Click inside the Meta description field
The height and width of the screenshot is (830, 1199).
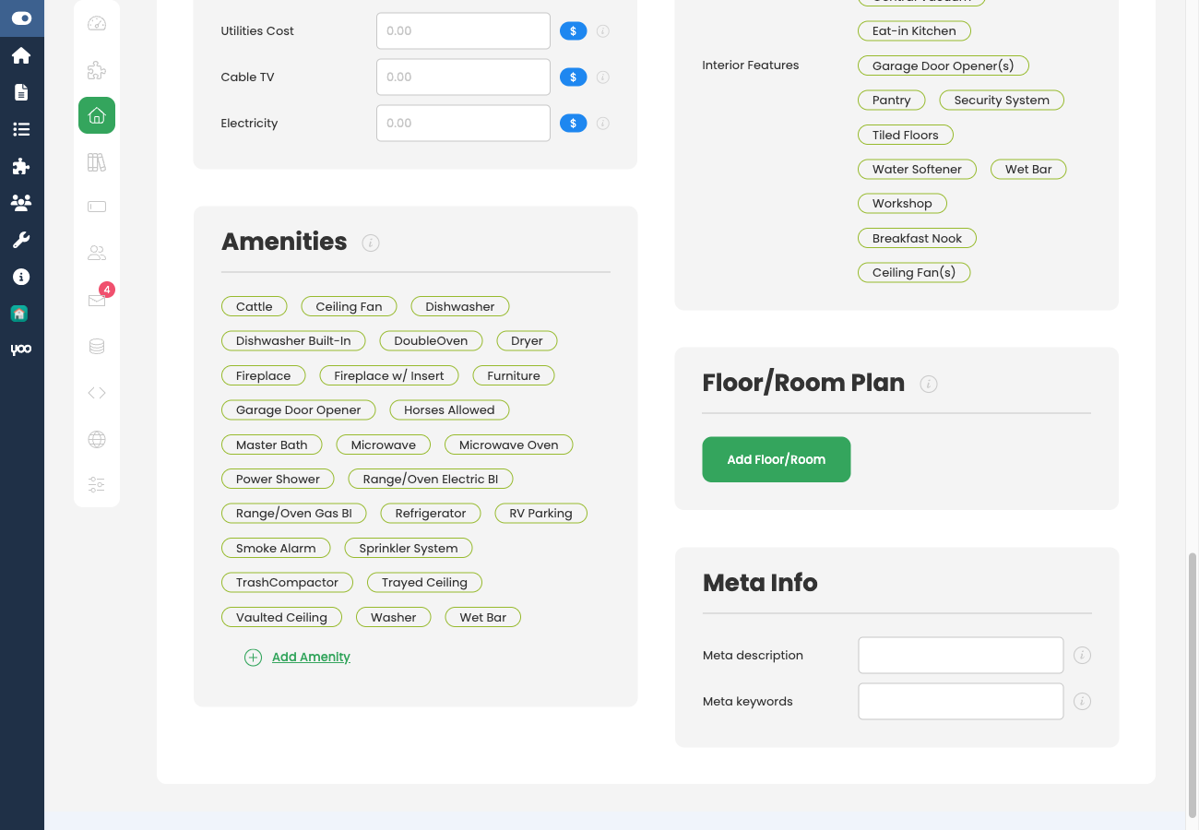[959, 655]
